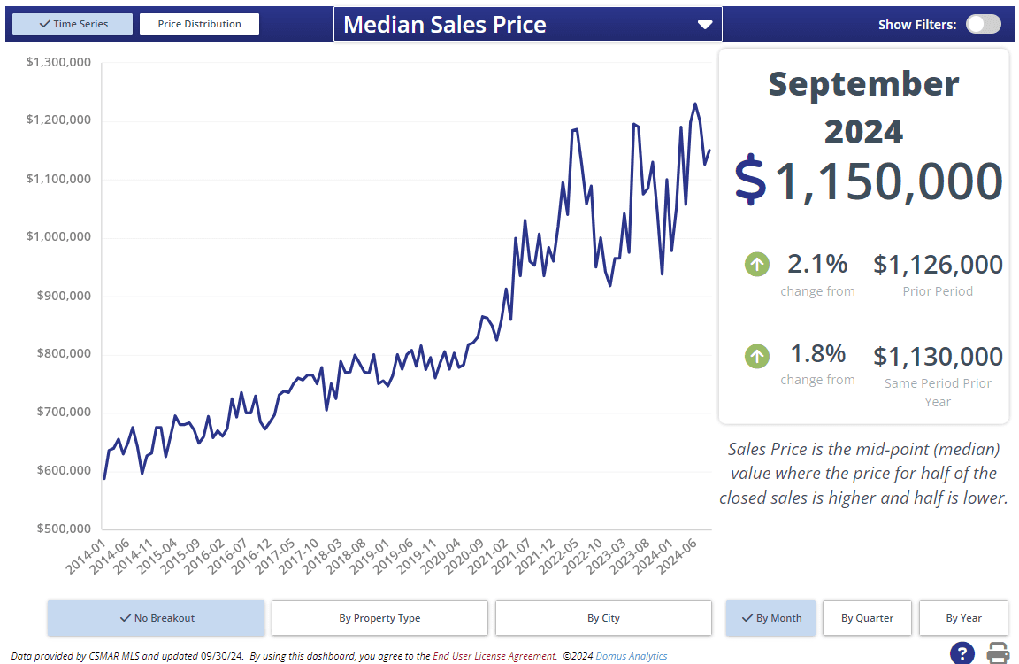Click green up arrow beside 2.1% change
Image resolution: width=1019 pixels, height=664 pixels.
point(757,264)
